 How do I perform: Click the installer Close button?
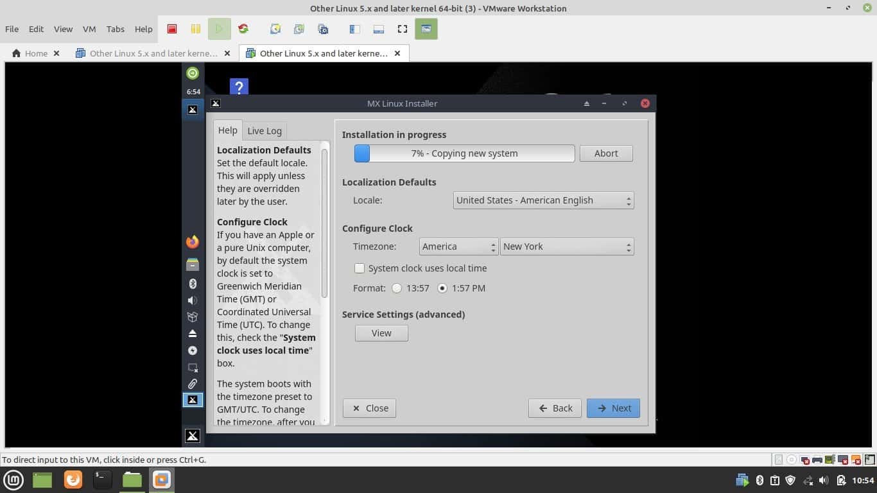[x=369, y=408]
